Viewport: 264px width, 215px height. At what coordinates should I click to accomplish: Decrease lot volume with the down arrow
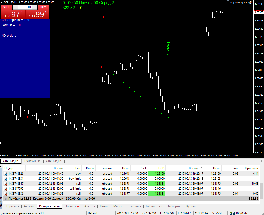15,7
